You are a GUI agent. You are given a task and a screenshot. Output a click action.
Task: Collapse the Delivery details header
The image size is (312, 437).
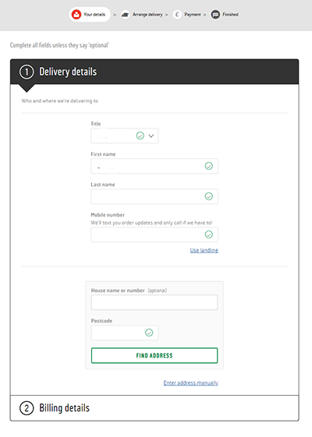[154, 72]
